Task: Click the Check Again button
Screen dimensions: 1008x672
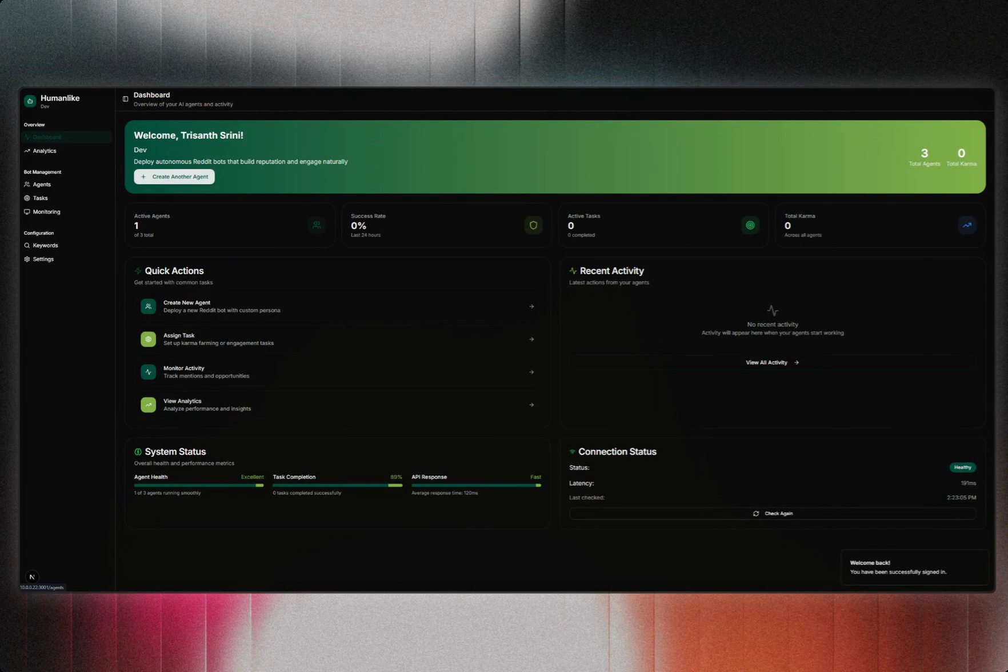Action: 772,514
